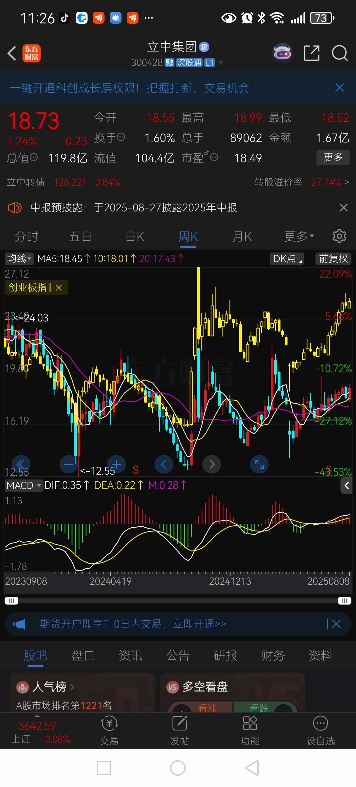
Task: Tap the 上证 index ticker
Action: [40, 732]
